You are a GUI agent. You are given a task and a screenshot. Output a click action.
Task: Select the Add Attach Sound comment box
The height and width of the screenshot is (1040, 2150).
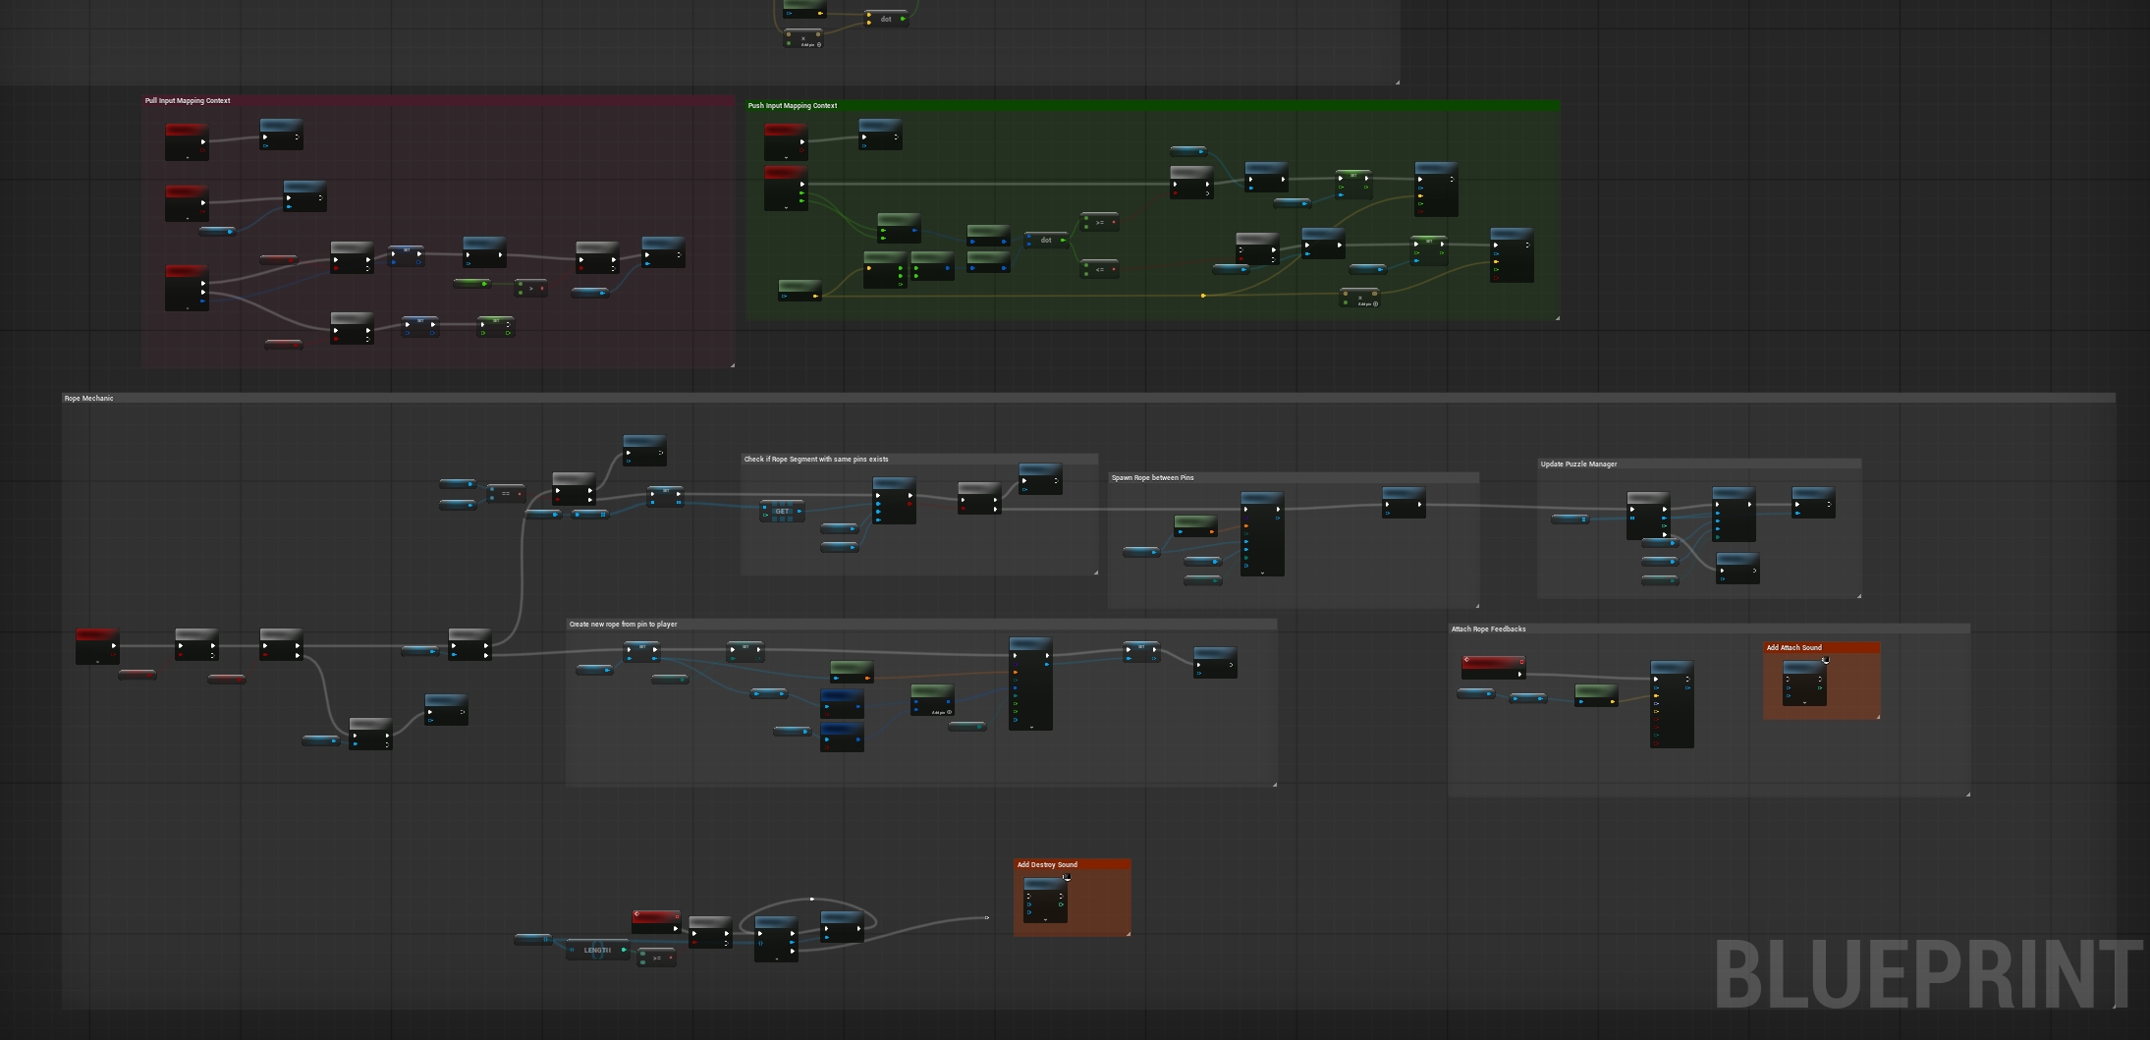[x=1794, y=647]
